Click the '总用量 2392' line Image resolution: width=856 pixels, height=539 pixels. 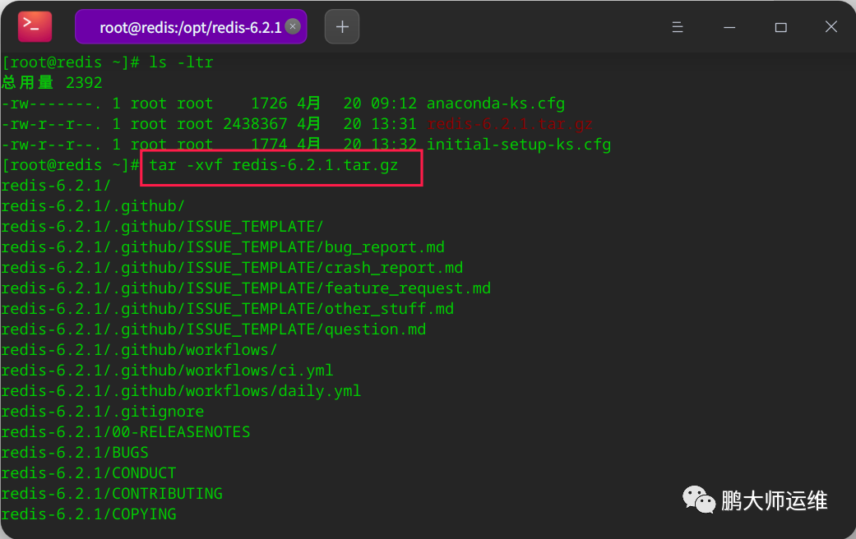tap(52, 82)
